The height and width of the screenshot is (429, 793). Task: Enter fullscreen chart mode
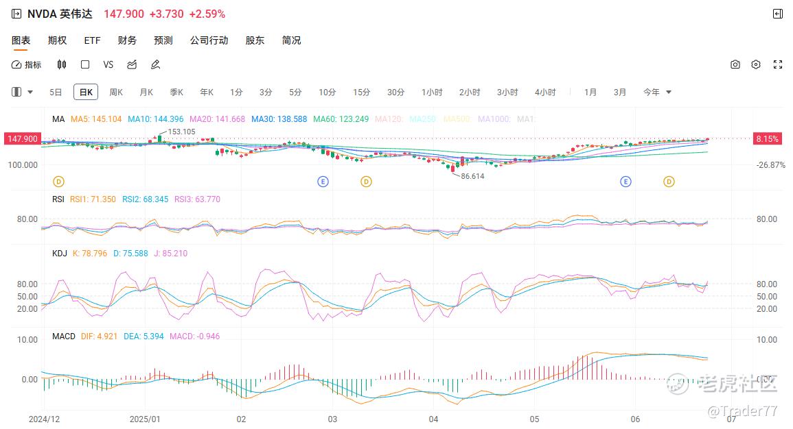click(x=778, y=64)
